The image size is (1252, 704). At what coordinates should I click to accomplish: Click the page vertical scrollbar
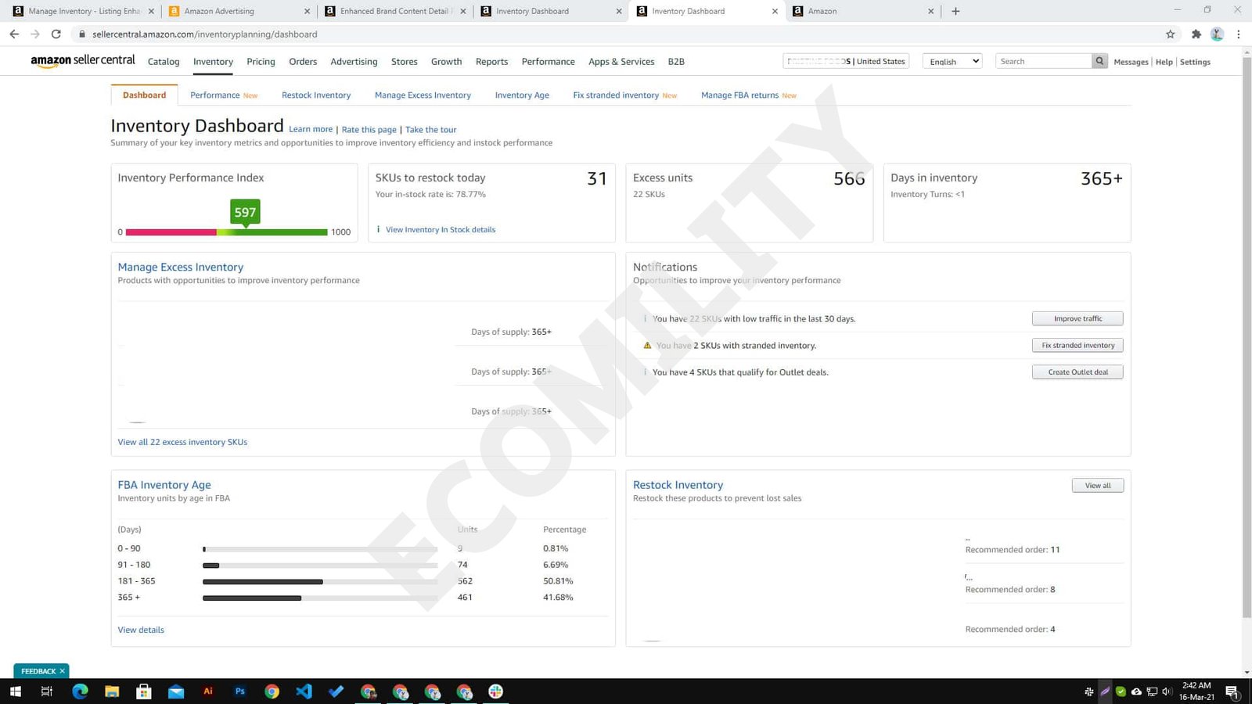[x=1247, y=336]
